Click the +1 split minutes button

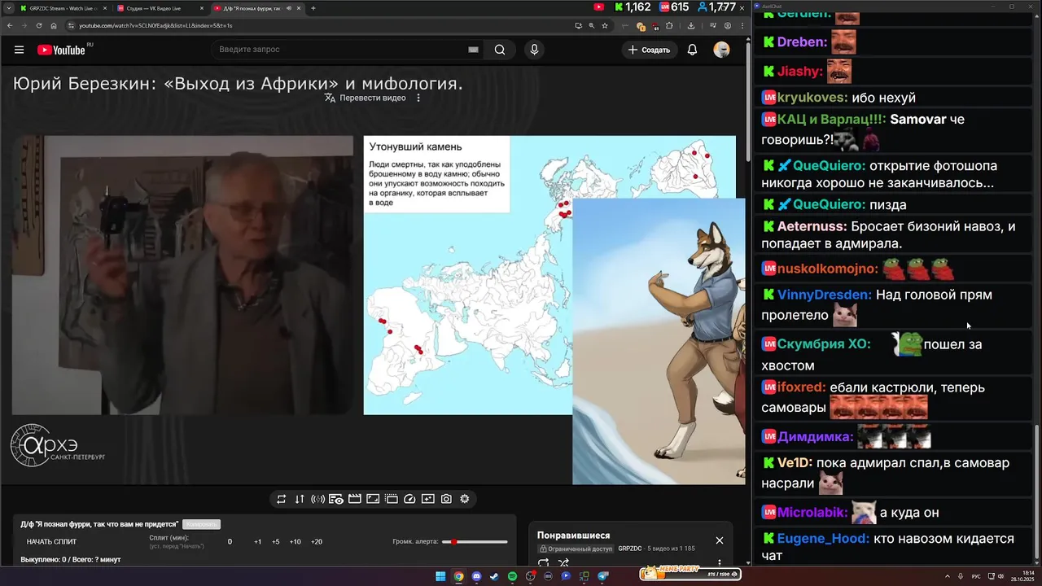coord(257,541)
